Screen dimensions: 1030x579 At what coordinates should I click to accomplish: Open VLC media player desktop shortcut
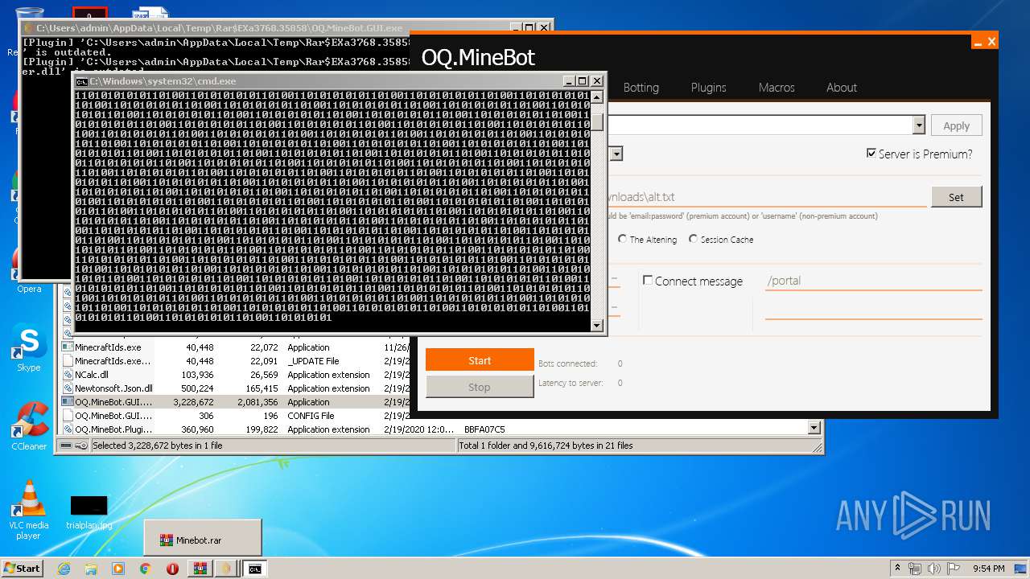29,510
